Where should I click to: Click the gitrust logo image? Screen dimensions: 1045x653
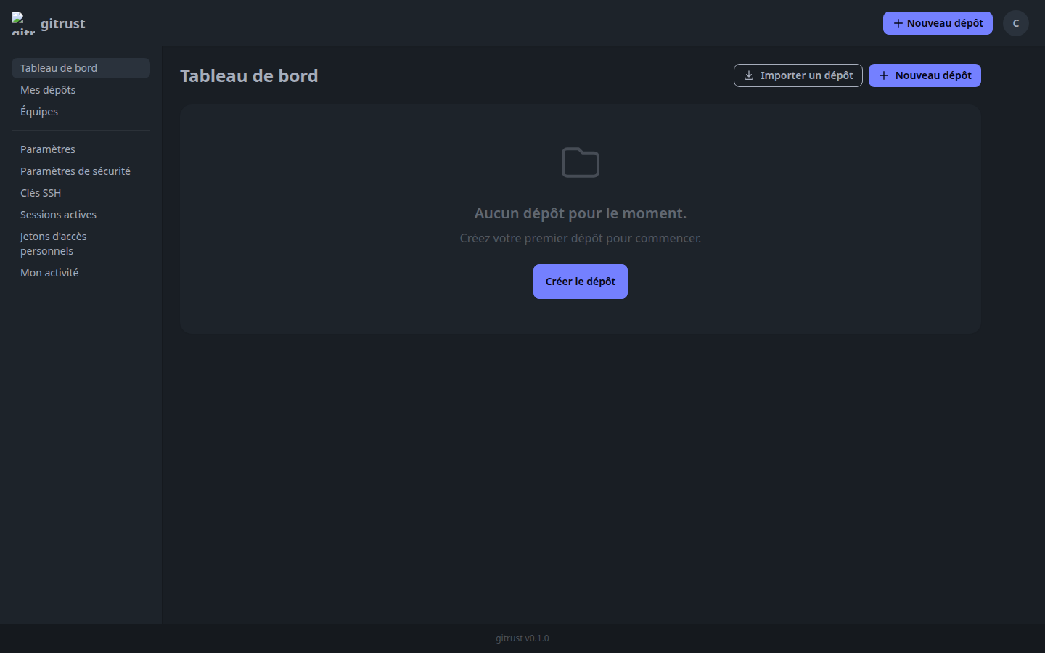(22, 23)
